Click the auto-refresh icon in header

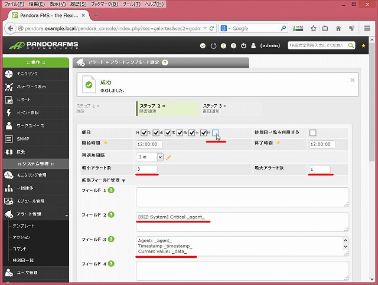click(213, 46)
